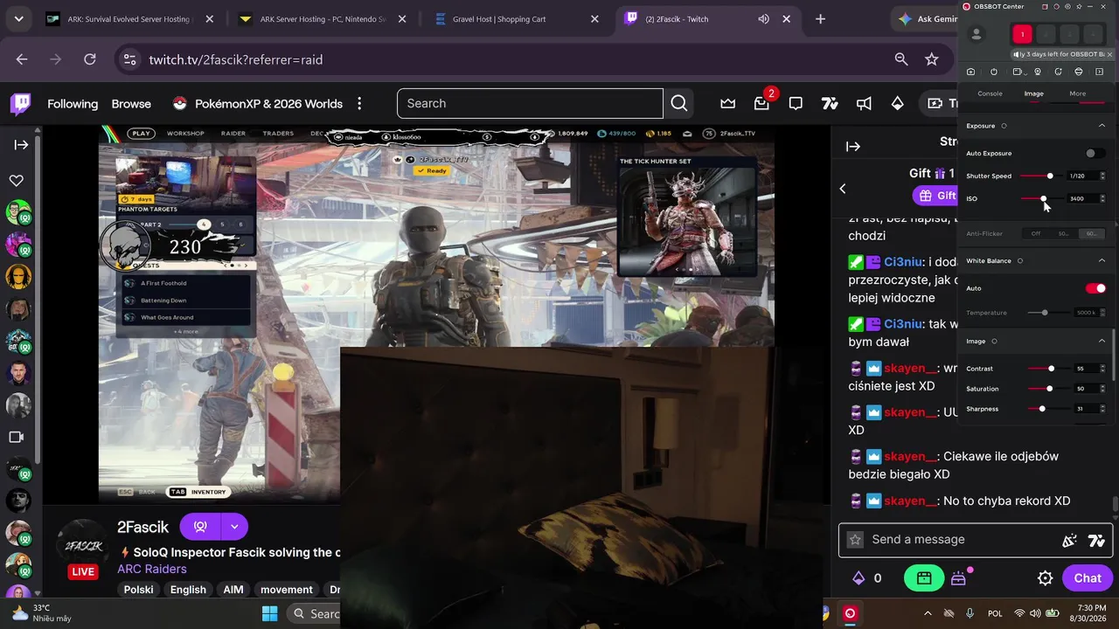Select Anti-Flicker Off option
The image size is (1119, 629).
(x=1036, y=234)
